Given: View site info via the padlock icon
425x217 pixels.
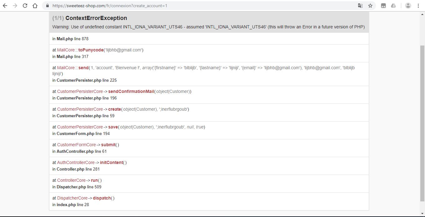Looking at the screenshot, I should pyautogui.click(x=47, y=6).
